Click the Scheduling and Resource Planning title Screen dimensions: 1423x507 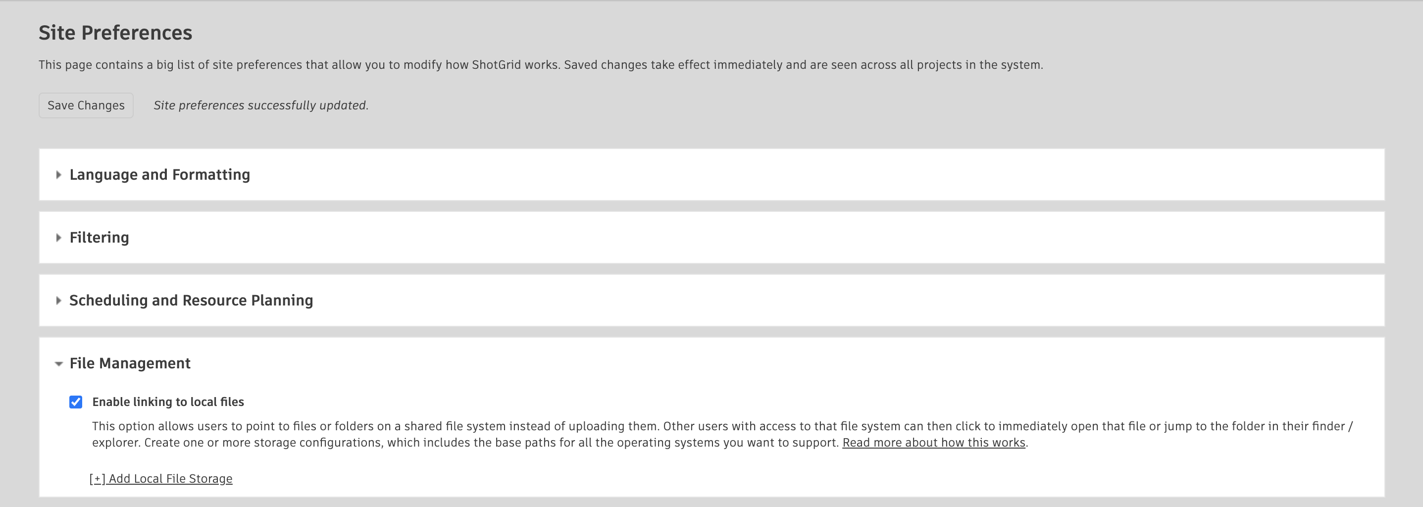[x=191, y=301]
